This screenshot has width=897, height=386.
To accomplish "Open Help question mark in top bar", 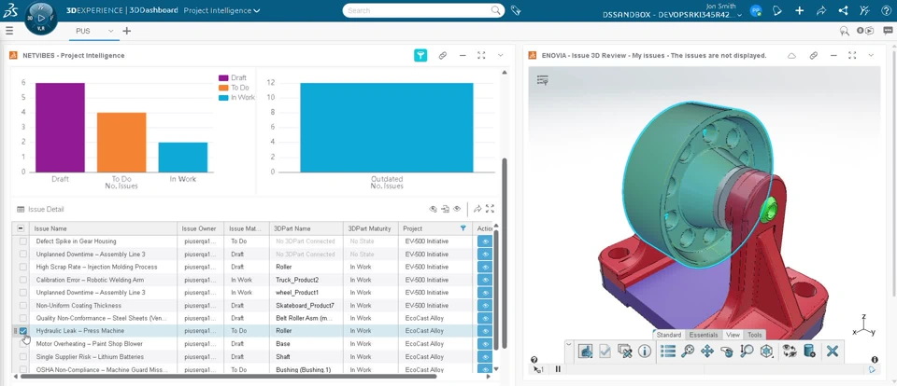I will pos(886,10).
